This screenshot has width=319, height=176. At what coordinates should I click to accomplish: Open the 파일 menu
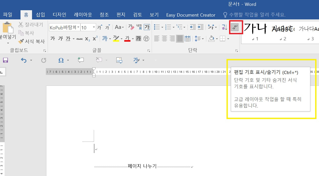click(8, 15)
